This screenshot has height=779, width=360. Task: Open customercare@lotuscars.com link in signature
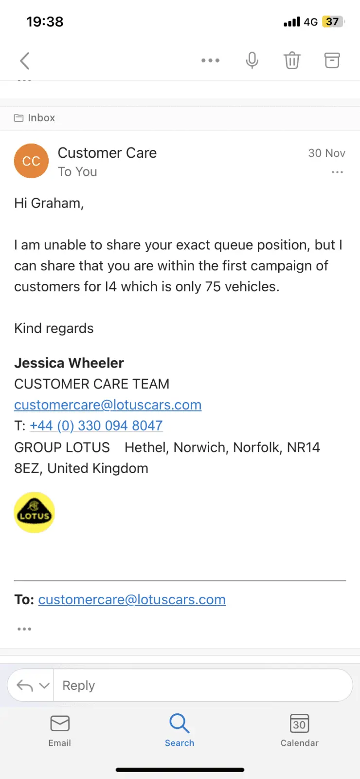[x=108, y=405]
